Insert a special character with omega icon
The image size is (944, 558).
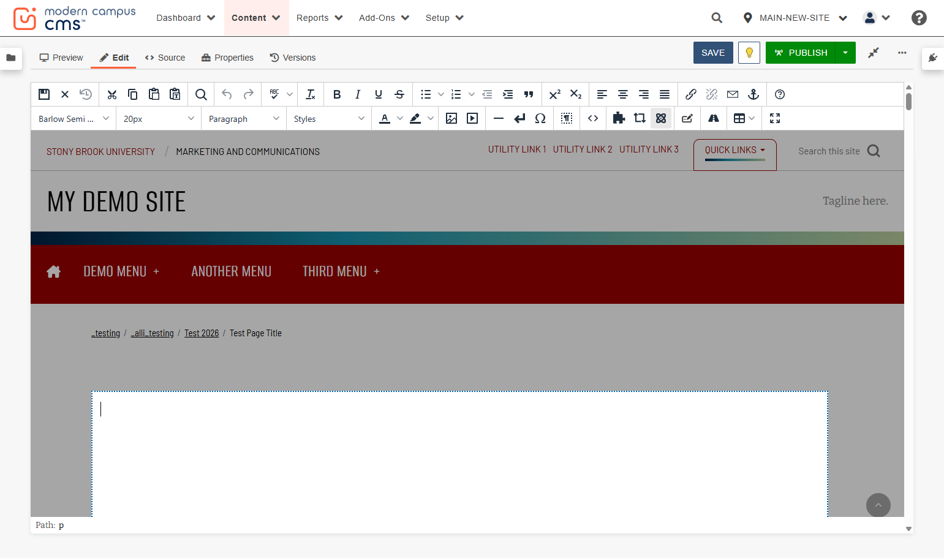click(540, 118)
